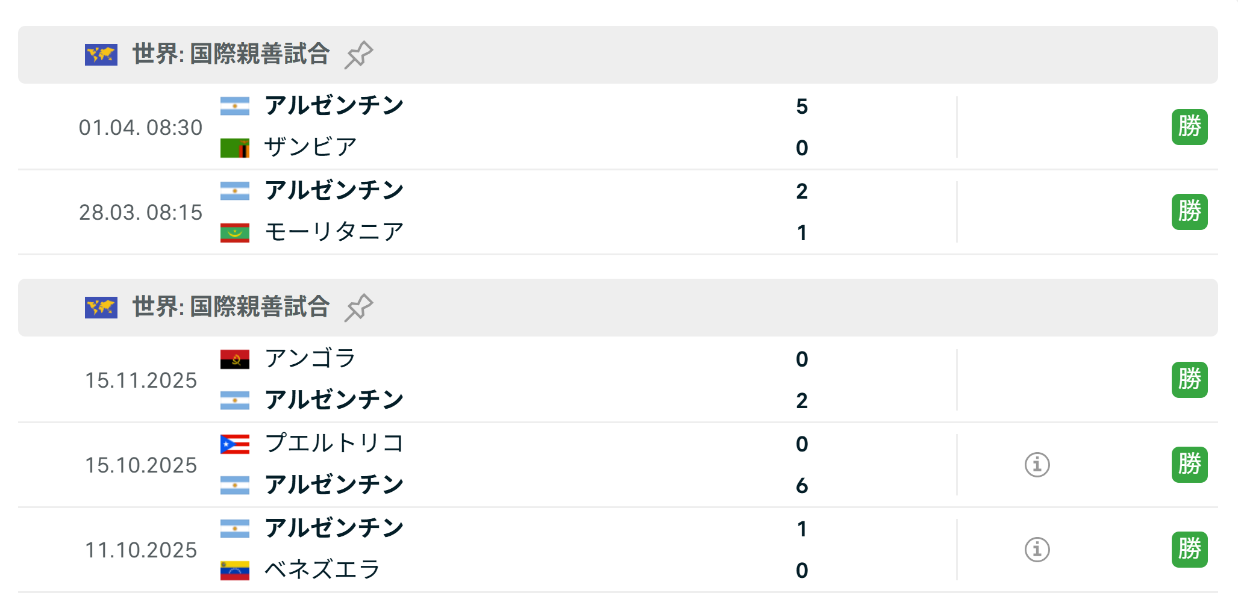Select the アンゴラ team name
Screen dimensions: 1238x608
point(311,359)
